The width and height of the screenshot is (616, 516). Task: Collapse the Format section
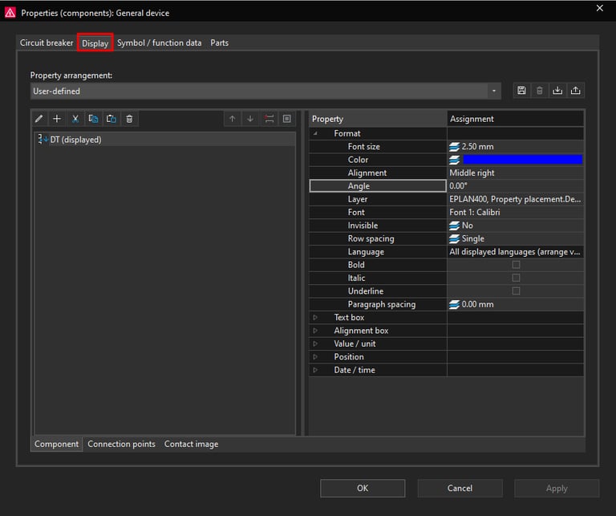315,134
